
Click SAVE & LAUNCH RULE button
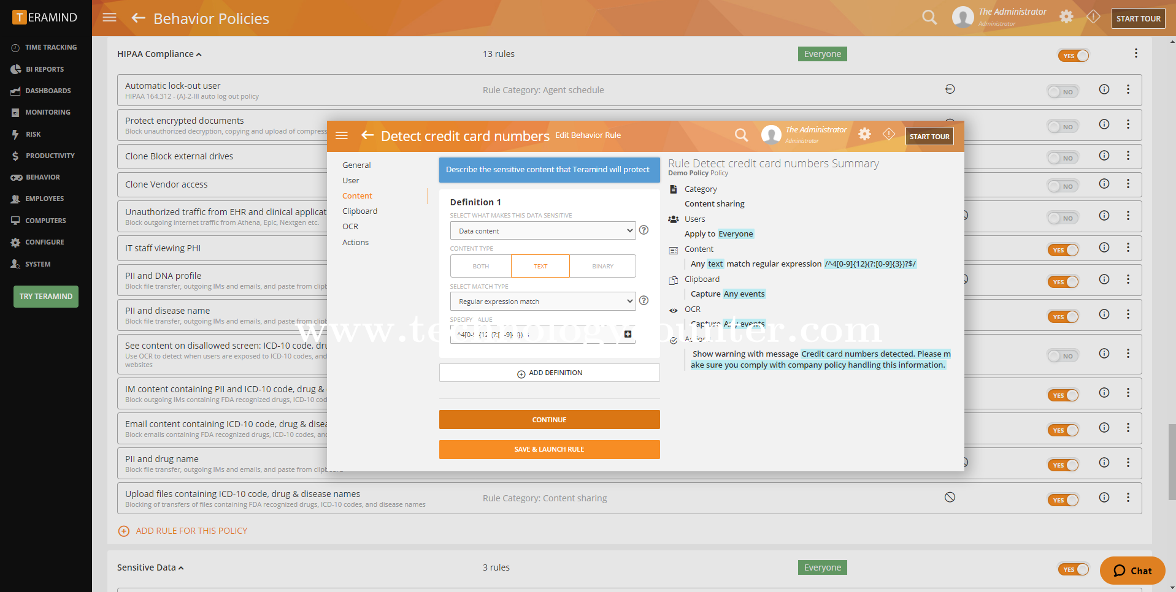(549, 449)
